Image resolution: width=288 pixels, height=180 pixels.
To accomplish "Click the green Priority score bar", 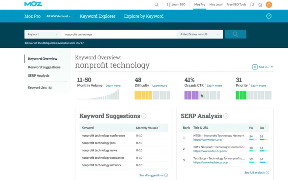I will (x=253, y=95).
